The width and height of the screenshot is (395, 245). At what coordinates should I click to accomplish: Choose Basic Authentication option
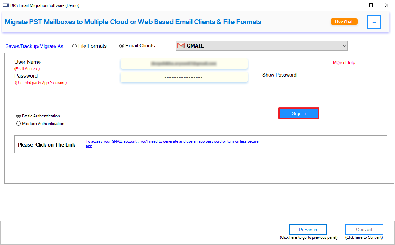click(x=19, y=116)
